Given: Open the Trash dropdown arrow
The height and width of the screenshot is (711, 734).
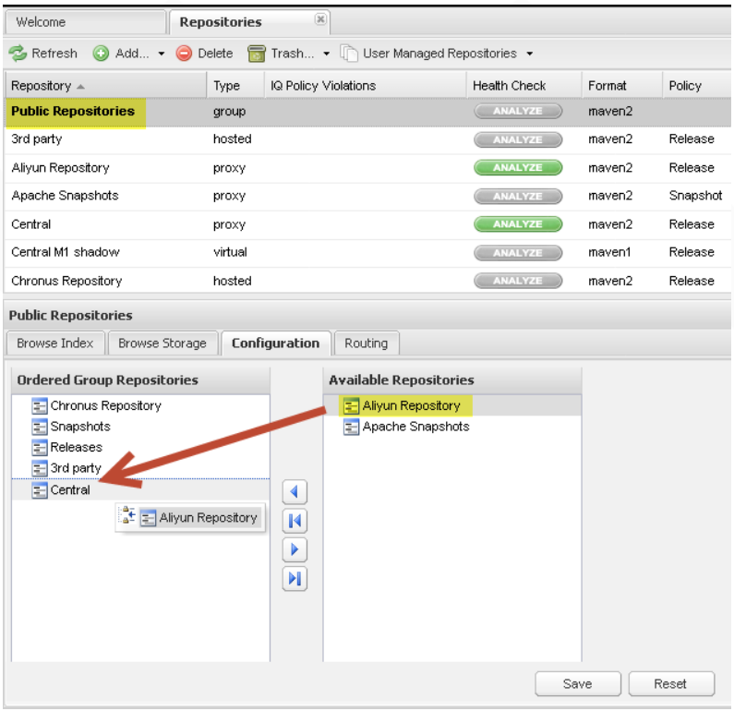Looking at the screenshot, I should pyautogui.click(x=326, y=54).
